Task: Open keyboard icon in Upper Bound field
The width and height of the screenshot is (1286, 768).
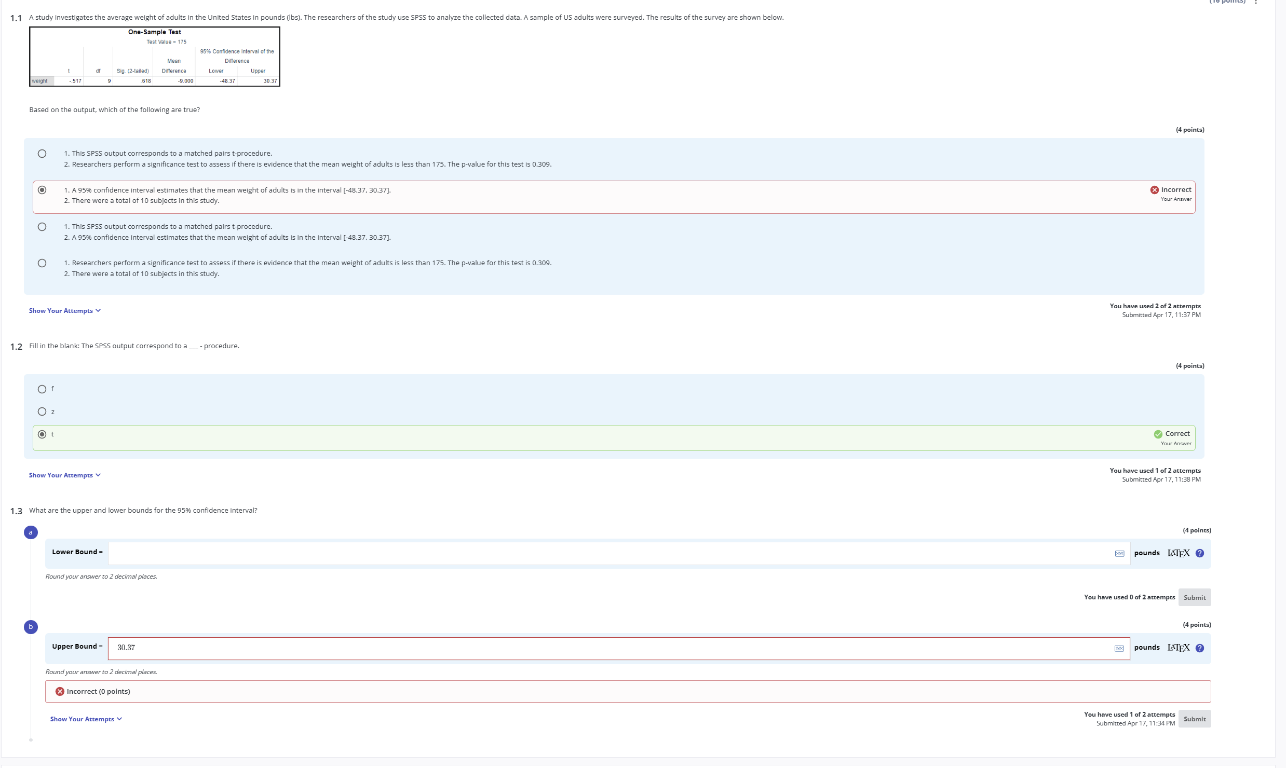Action: (1119, 649)
